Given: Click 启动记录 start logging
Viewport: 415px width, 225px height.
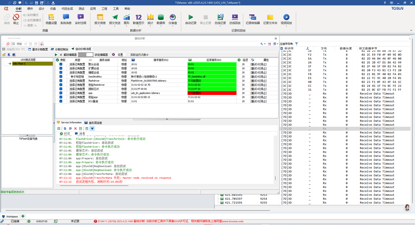Looking at the screenshot, I should click(191, 19).
